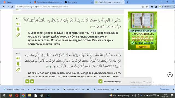The image size is (175, 98).
Task: Copy the link icon for verse 3:151
Action: point(18,35)
